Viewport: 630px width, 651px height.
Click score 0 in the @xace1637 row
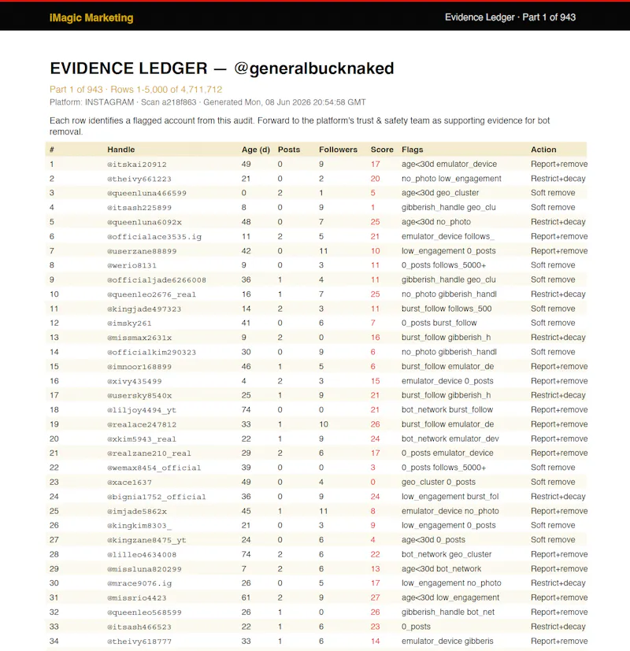[373, 482]
